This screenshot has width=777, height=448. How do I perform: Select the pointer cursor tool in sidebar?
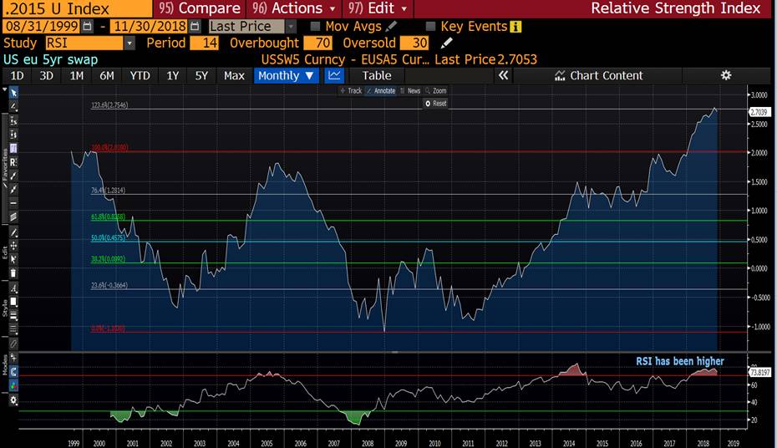[13, 93]
